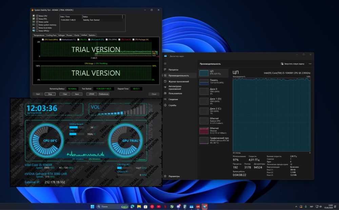
Task: Select Память in performance list
Action: pos(213,82)
